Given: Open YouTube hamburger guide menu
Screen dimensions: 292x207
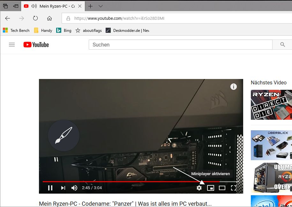Looking at the screenshot, I should tap(12, 45).
